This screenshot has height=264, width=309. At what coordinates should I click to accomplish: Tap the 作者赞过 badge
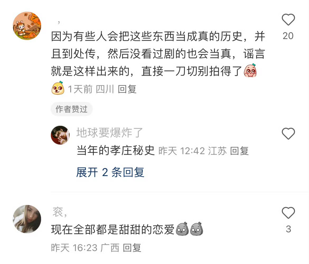tap(72, 109)
